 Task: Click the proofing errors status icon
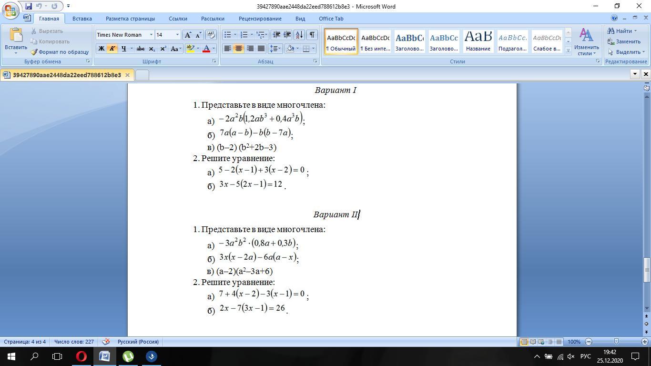(x=106, y=342)
